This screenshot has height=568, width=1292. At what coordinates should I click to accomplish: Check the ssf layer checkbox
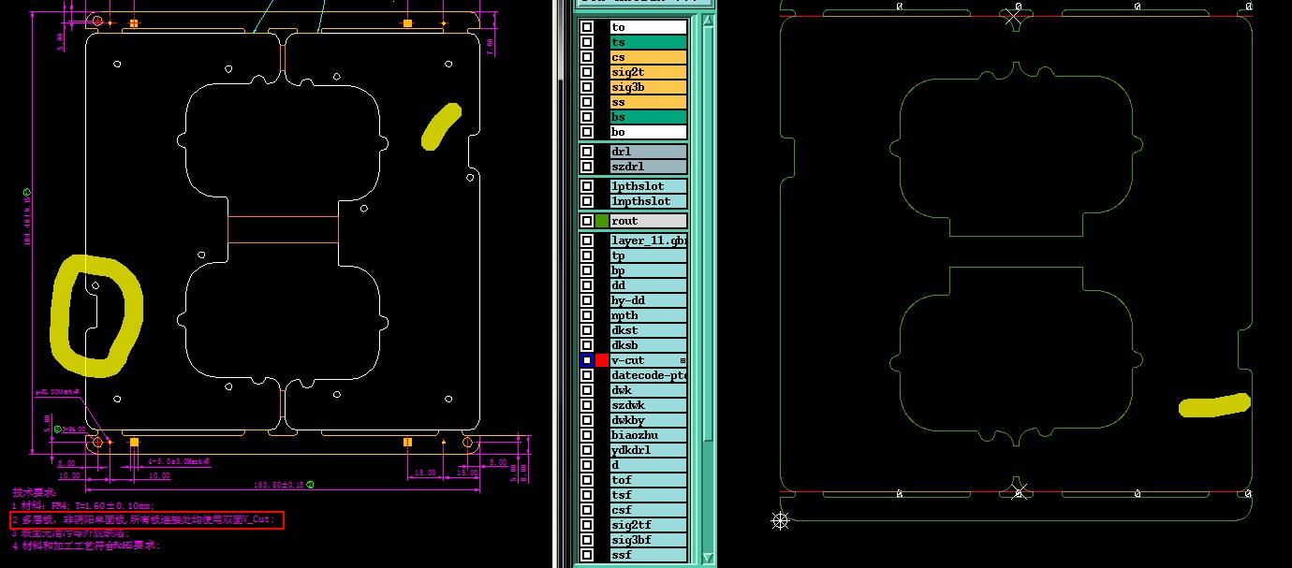click(x=587, y=555)
